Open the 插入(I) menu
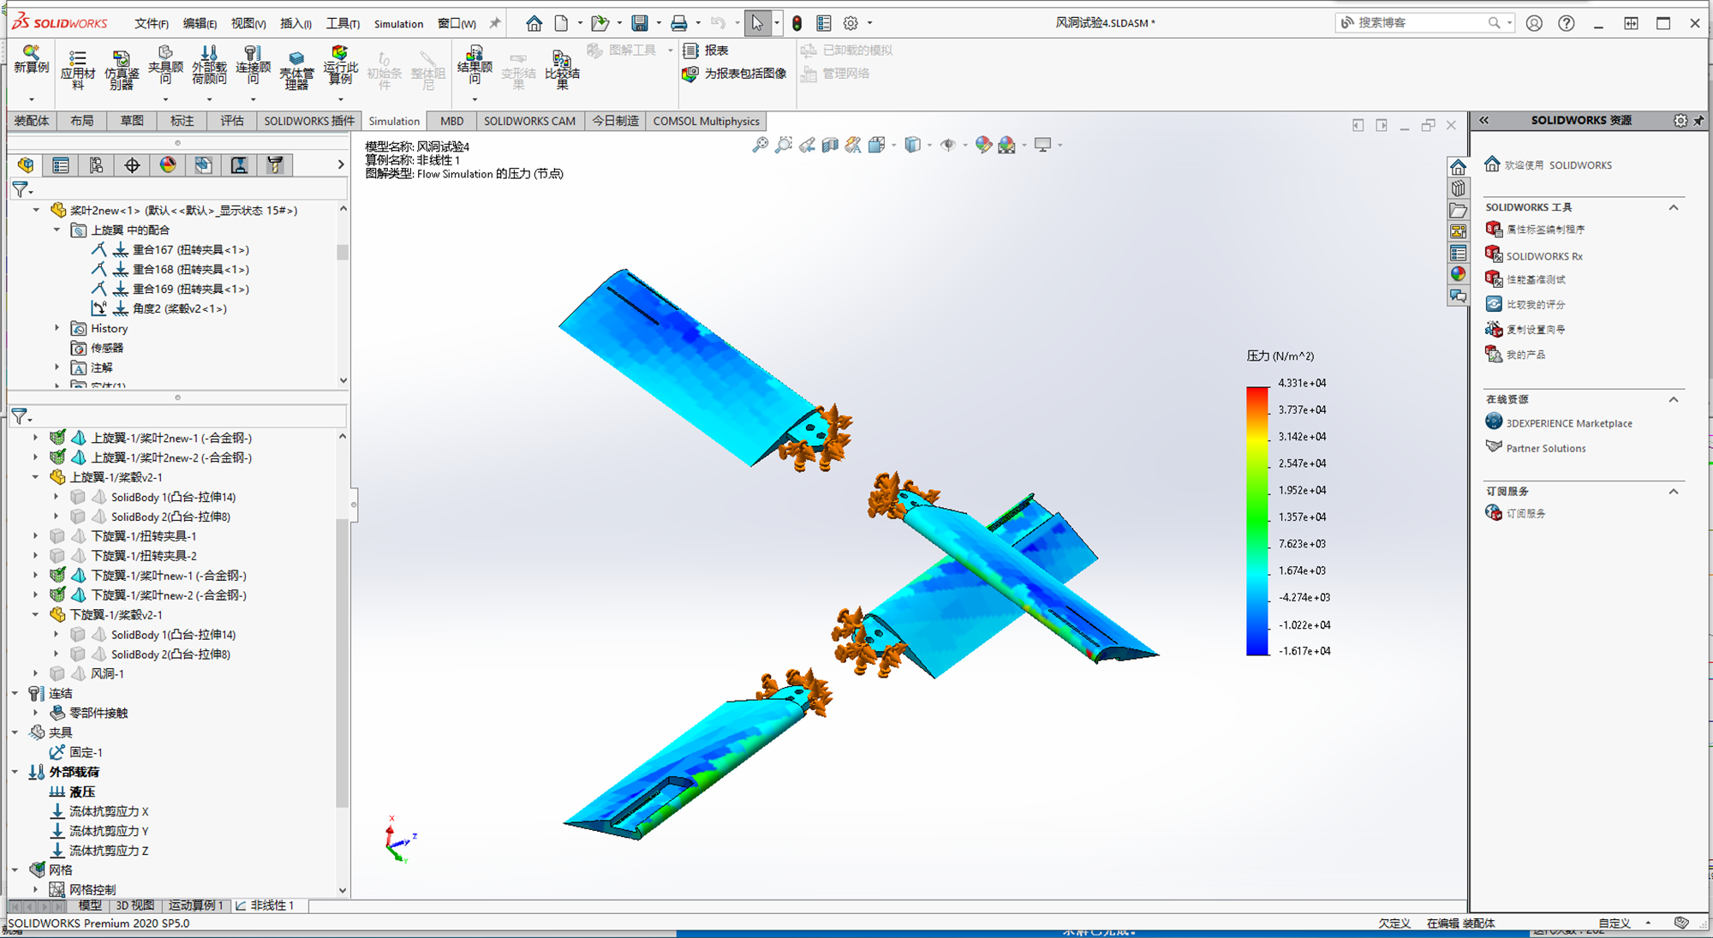 pyautogui.click(x=295, y=23)
